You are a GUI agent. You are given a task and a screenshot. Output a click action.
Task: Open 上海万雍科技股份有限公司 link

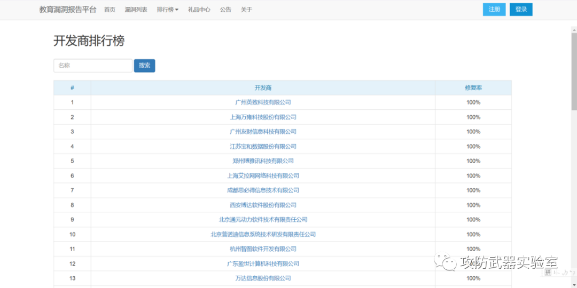click(263, 117)
